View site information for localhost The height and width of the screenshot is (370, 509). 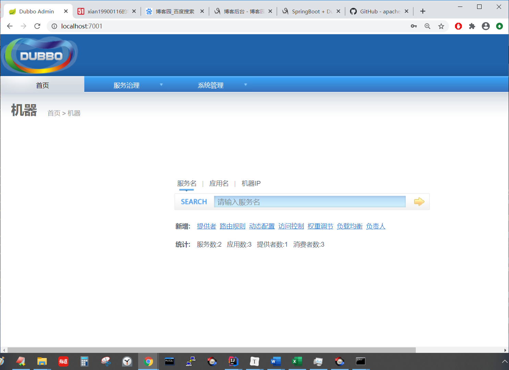coord(54,26)
